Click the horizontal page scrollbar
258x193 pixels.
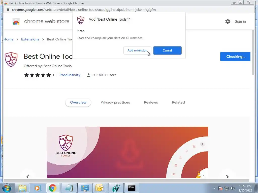pyautogui.click(x=126, y=180)
